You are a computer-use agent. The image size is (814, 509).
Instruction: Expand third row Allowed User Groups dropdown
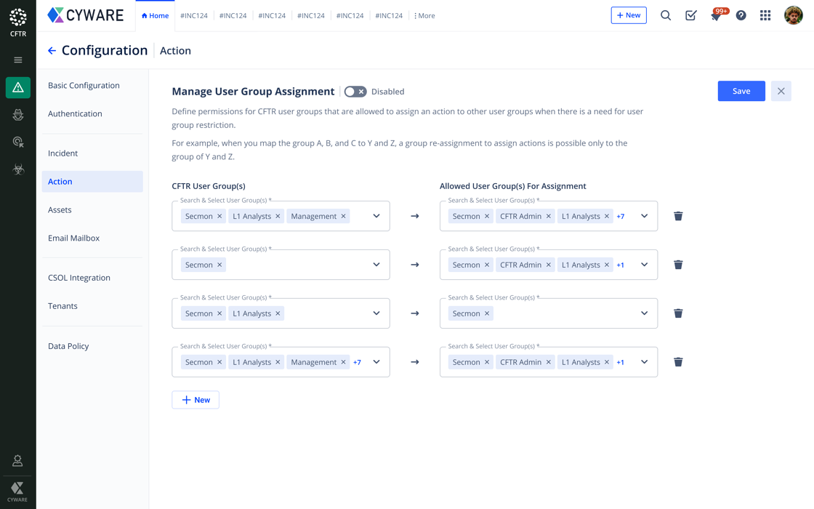pyautogui.click(x=644, y=313)
